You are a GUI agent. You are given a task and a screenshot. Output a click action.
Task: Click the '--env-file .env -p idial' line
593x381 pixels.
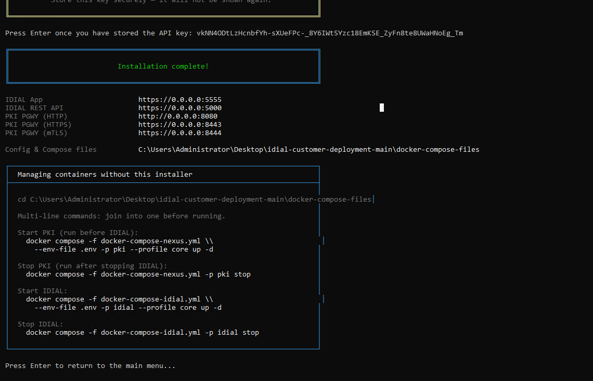[x=128, y=307]
